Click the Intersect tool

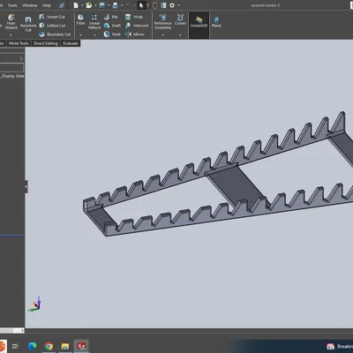pyautogui.click(x=137, y=26)
